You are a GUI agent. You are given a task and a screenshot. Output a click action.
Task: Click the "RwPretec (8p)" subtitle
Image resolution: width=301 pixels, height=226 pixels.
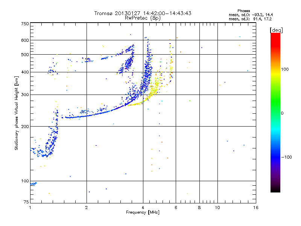(143, 18)
